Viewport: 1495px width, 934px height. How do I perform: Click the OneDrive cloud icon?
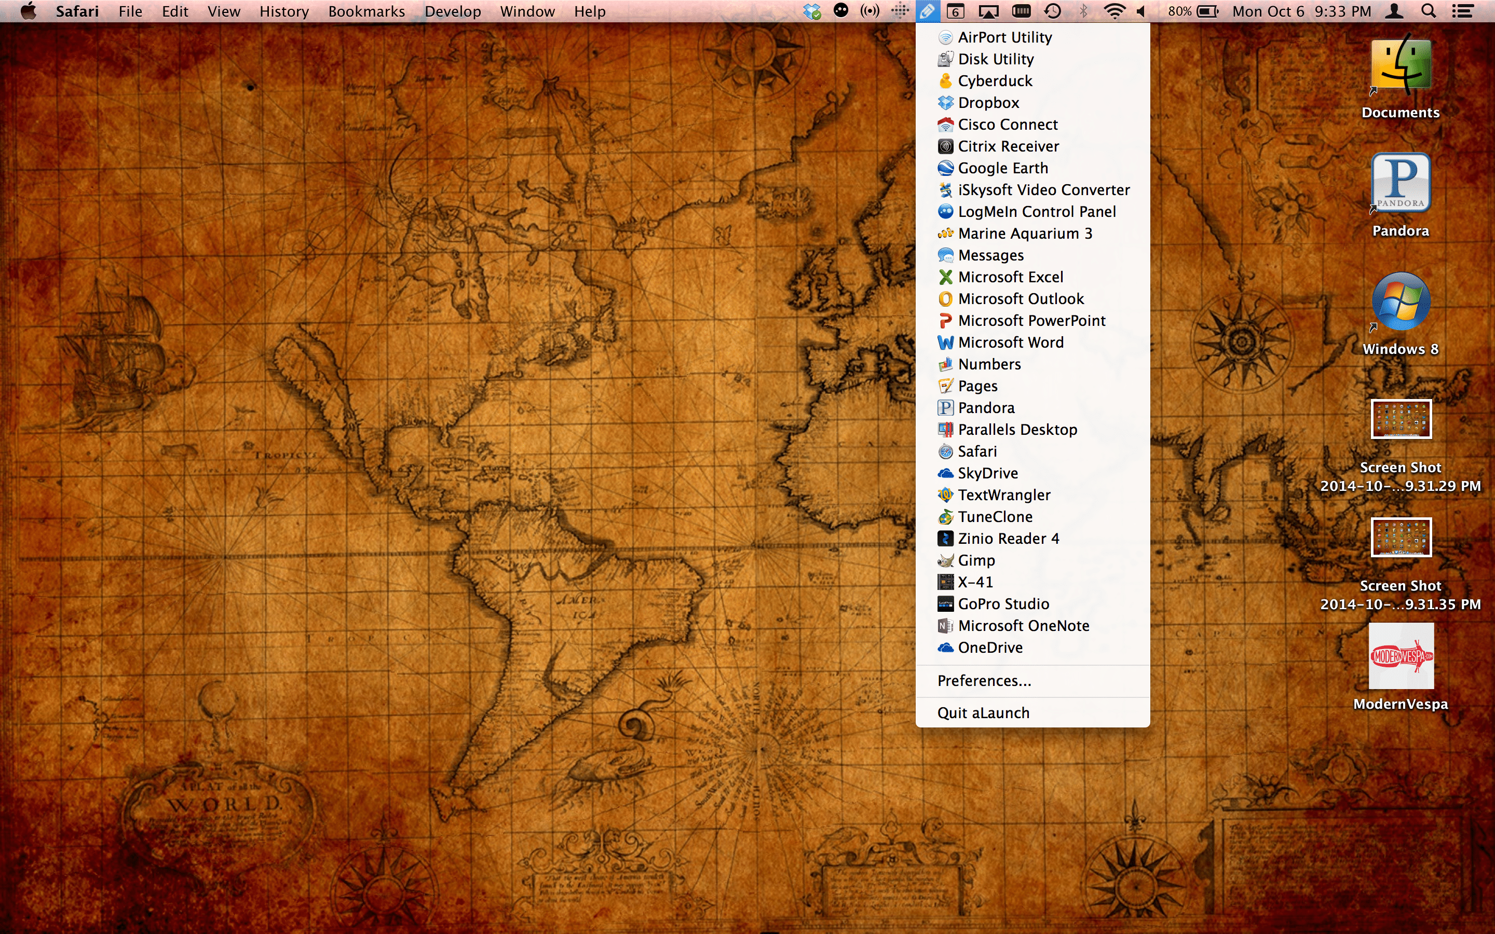(945, 648)
